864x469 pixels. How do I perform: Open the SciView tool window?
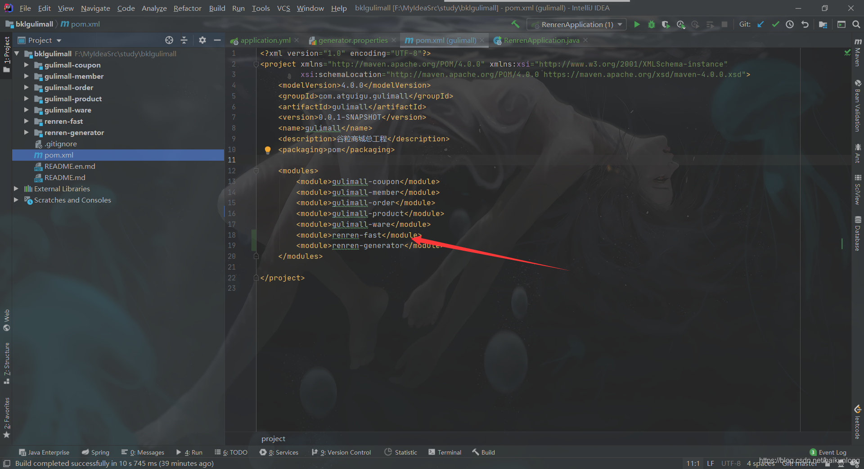point(858,189)
